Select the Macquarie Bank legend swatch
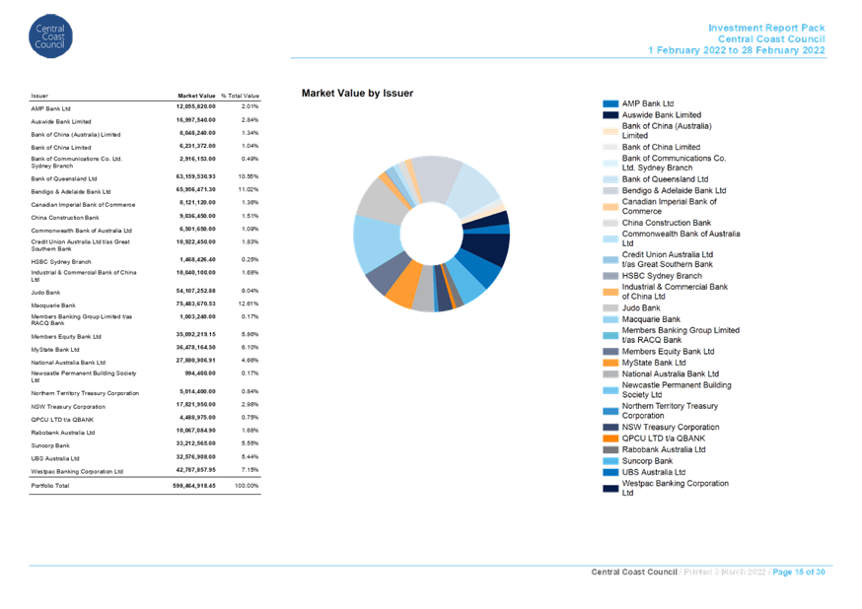 click(611, 319)
